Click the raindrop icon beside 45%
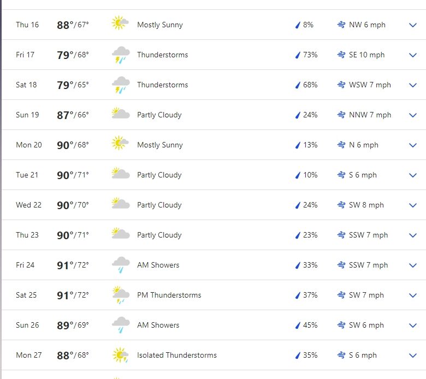426x379 pixels. point(298,325)
